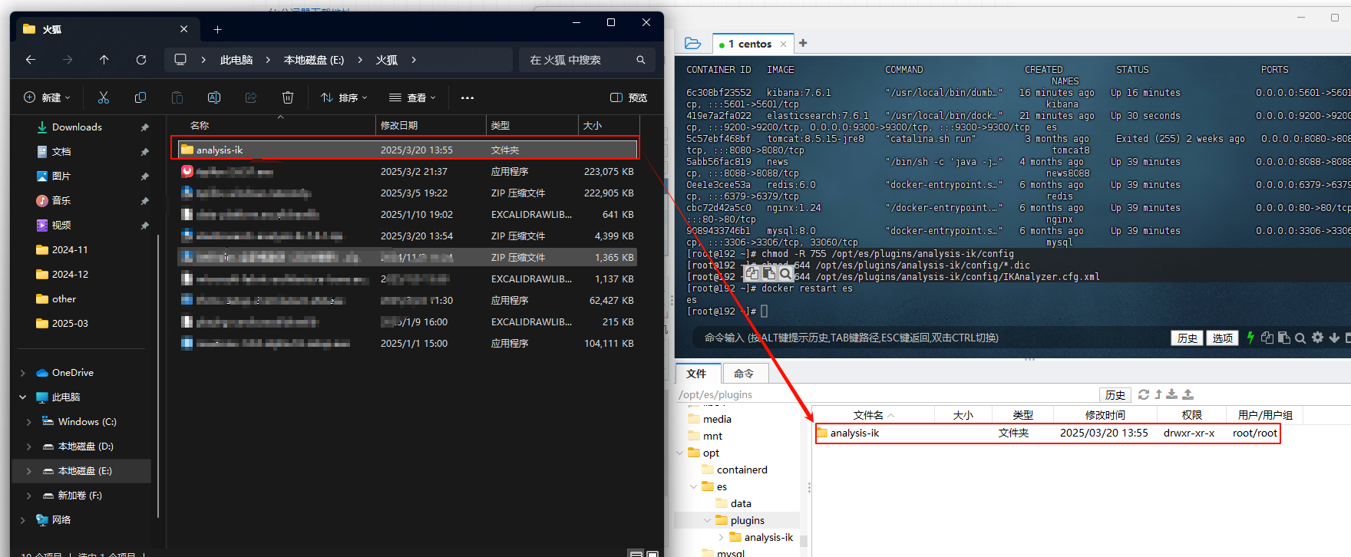Refresh the Explorer folder view

pos(141,60)
